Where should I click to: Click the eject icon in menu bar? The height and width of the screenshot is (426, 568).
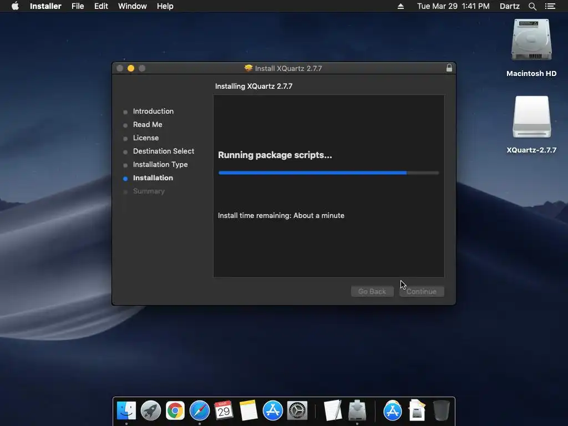tap(400, 6)
